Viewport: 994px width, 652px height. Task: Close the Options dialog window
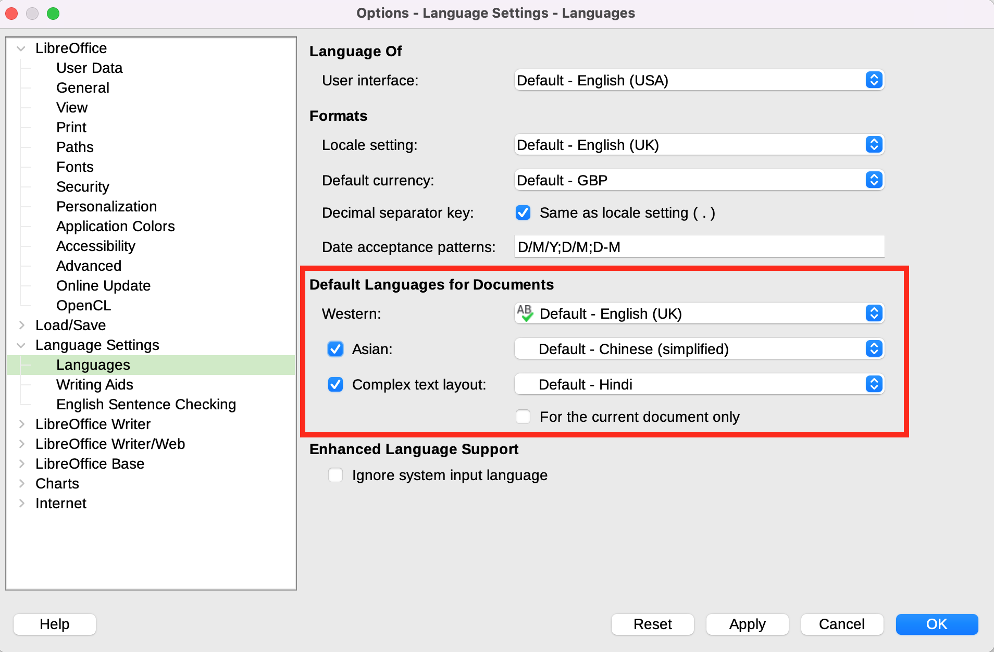pyautogui.click(x=11, y=14)
